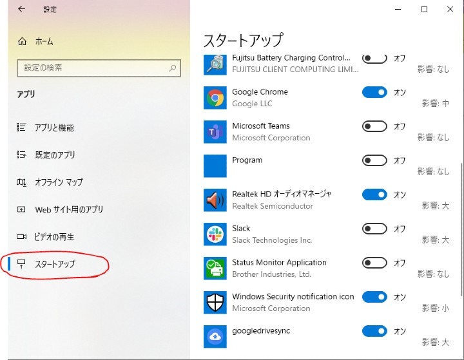Click the Realtek Semiconductor publisher text
This screenshot has height=360, width=464.
point(273,206)
